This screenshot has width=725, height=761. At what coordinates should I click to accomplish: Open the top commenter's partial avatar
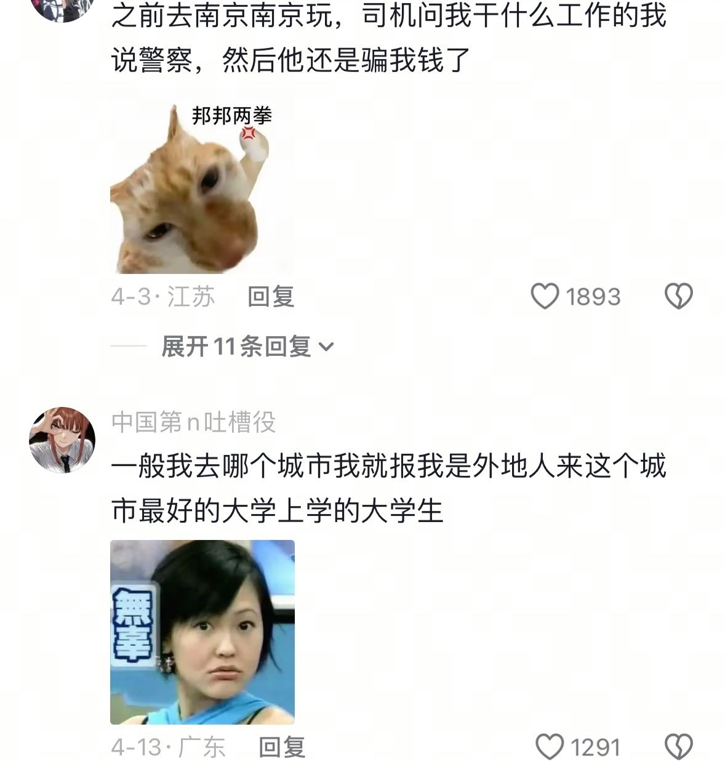[x=62, y=10]
